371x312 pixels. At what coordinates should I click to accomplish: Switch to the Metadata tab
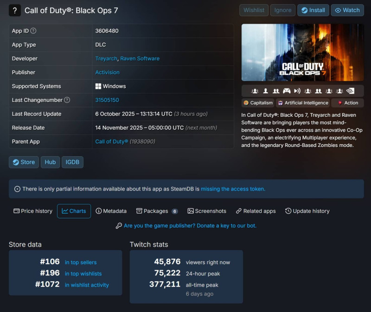111,211
